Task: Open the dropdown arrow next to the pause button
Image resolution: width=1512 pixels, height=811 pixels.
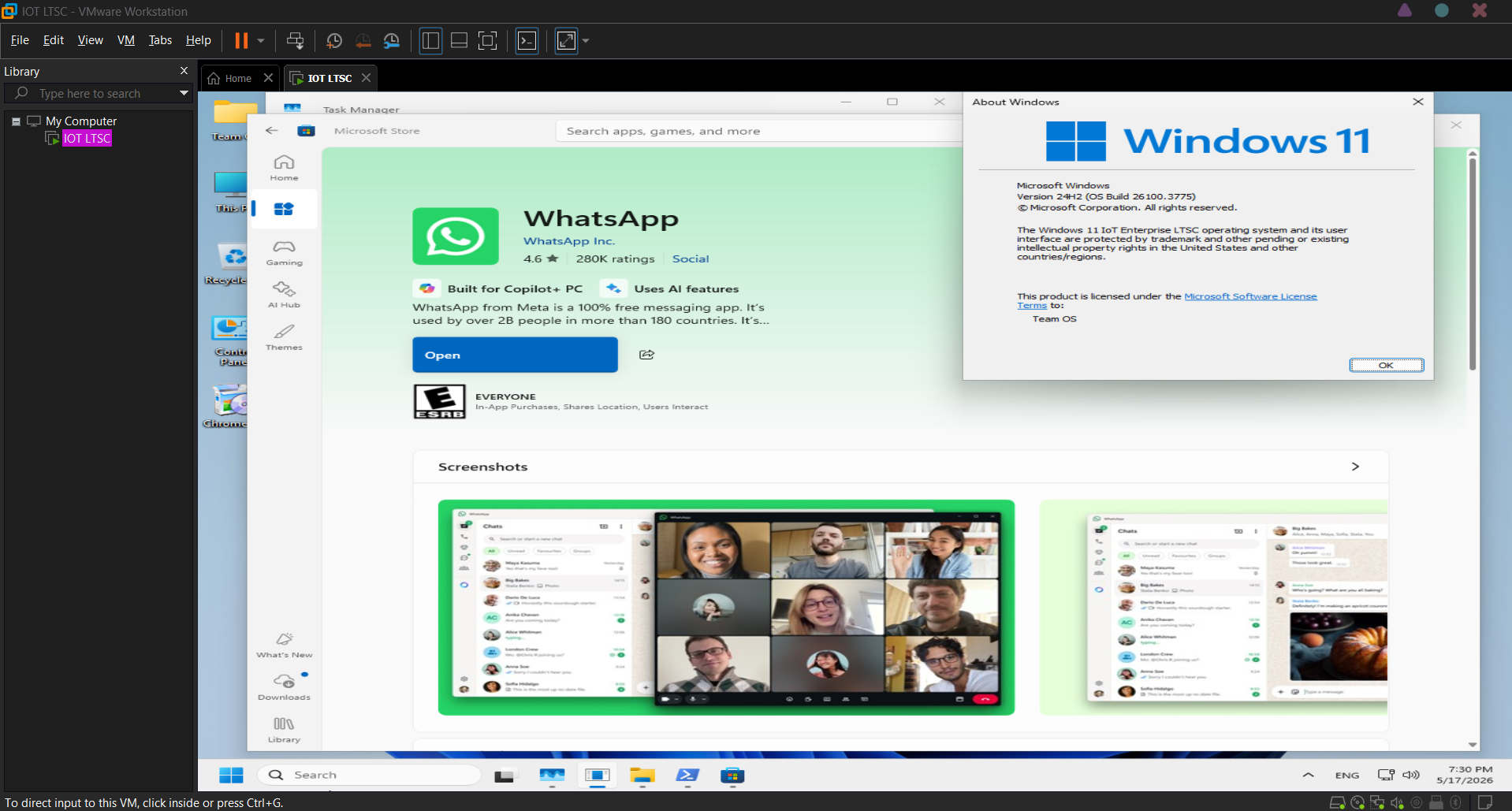Action: tap(261, 41)
